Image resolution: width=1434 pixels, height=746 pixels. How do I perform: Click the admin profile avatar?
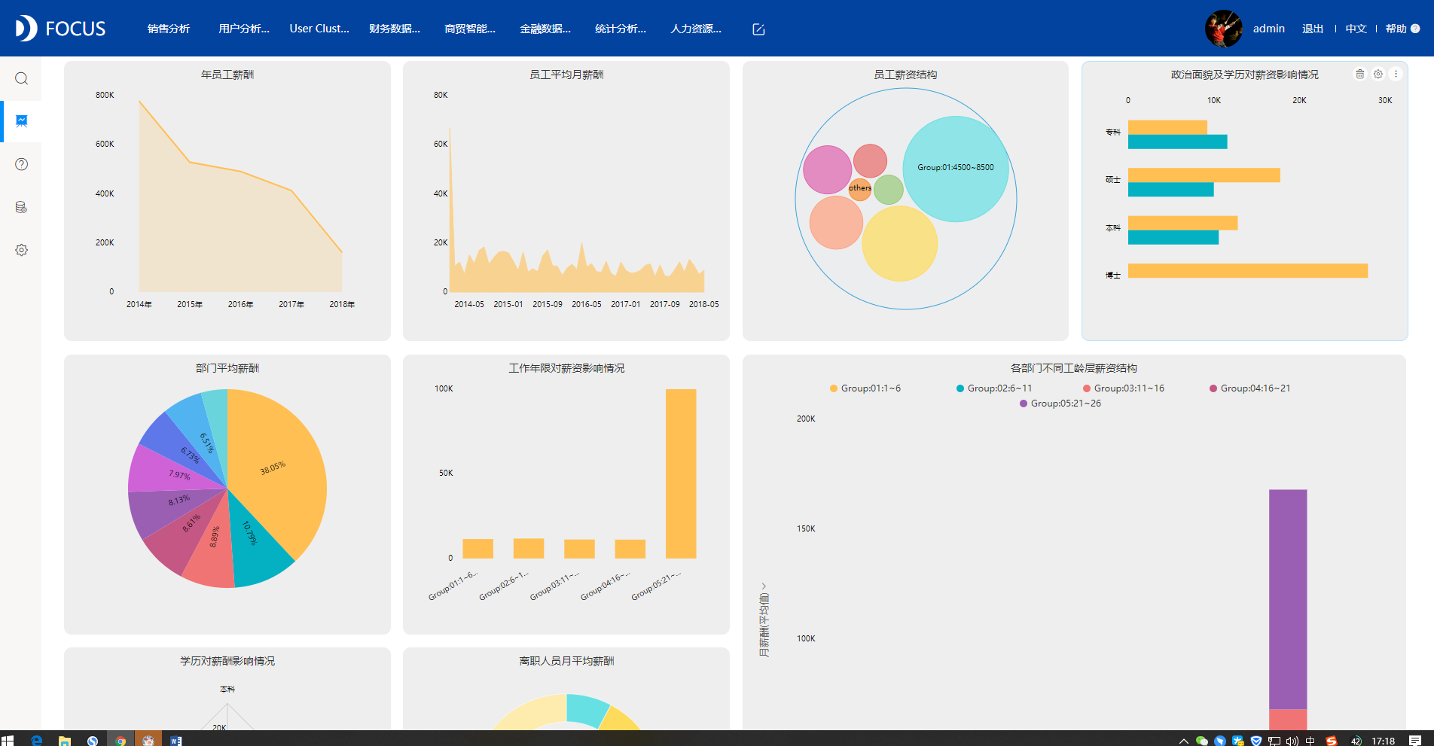coord(1223,29)
